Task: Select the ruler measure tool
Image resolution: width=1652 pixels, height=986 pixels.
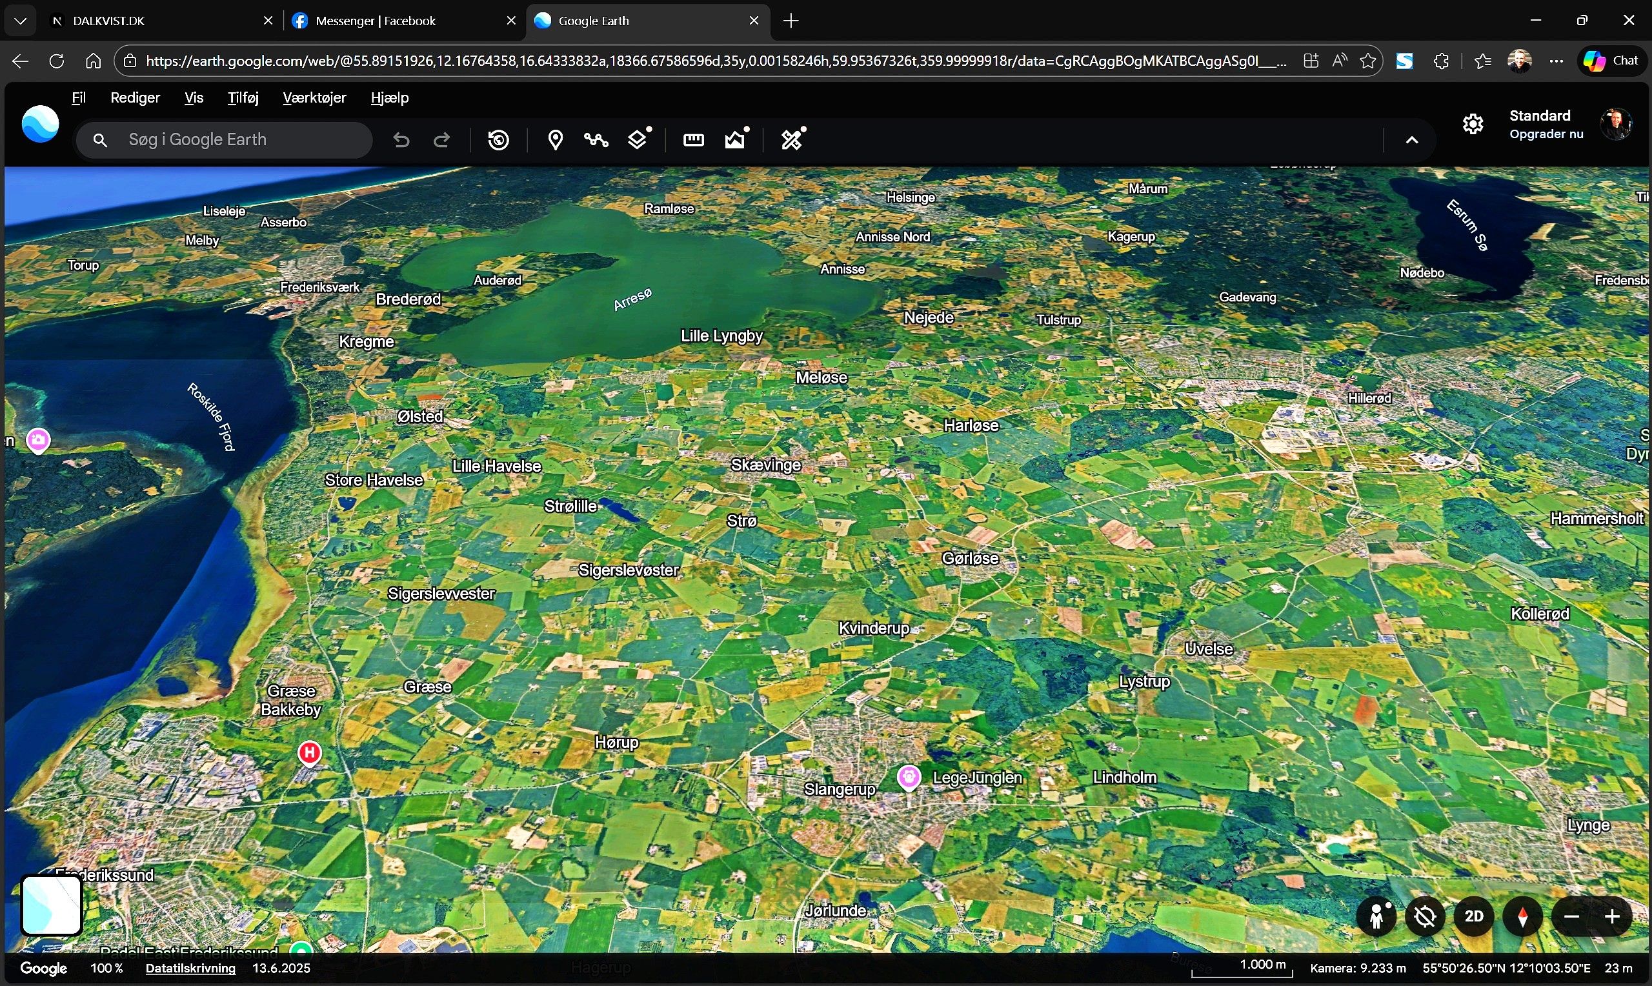Action: (x=694, y=139)
